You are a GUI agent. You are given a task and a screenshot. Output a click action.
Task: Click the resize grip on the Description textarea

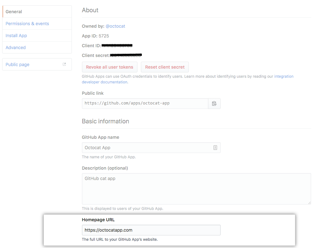309,203
